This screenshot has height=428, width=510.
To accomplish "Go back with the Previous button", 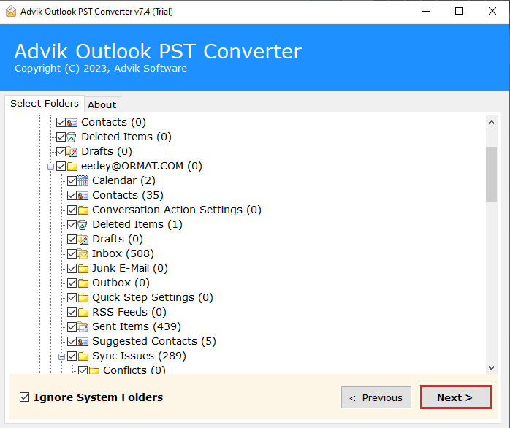I will point(376,397).
